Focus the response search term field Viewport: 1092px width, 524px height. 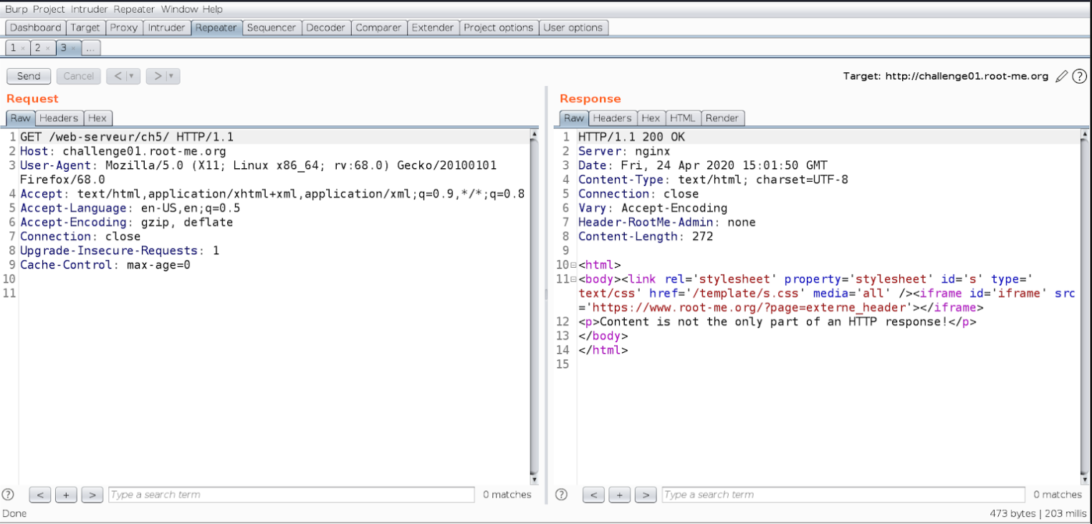click(843, 495)
